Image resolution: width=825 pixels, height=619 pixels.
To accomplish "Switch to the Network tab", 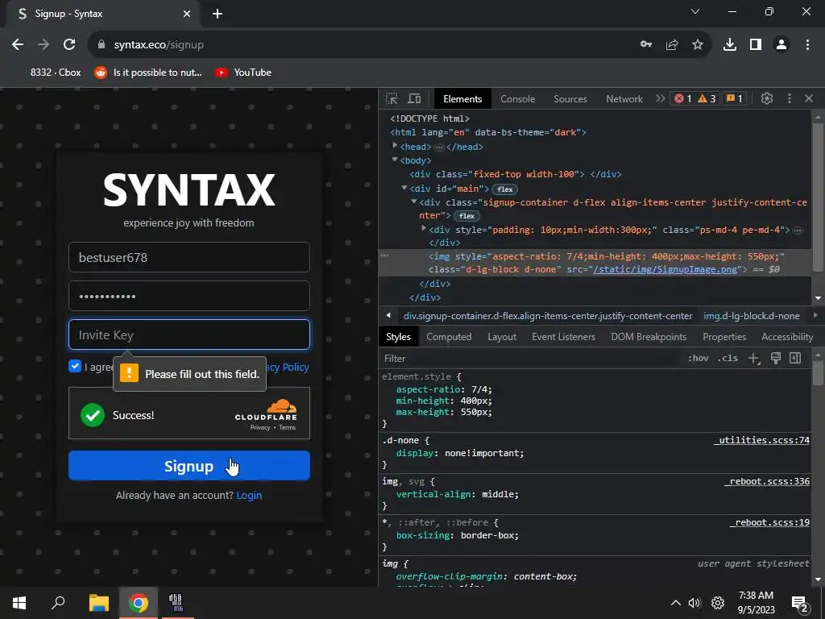I will pyautogui.click(x=624, y=99).
